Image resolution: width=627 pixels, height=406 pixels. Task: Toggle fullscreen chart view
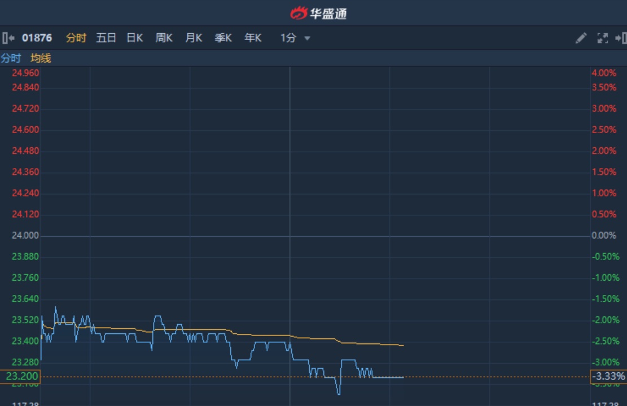603,38
